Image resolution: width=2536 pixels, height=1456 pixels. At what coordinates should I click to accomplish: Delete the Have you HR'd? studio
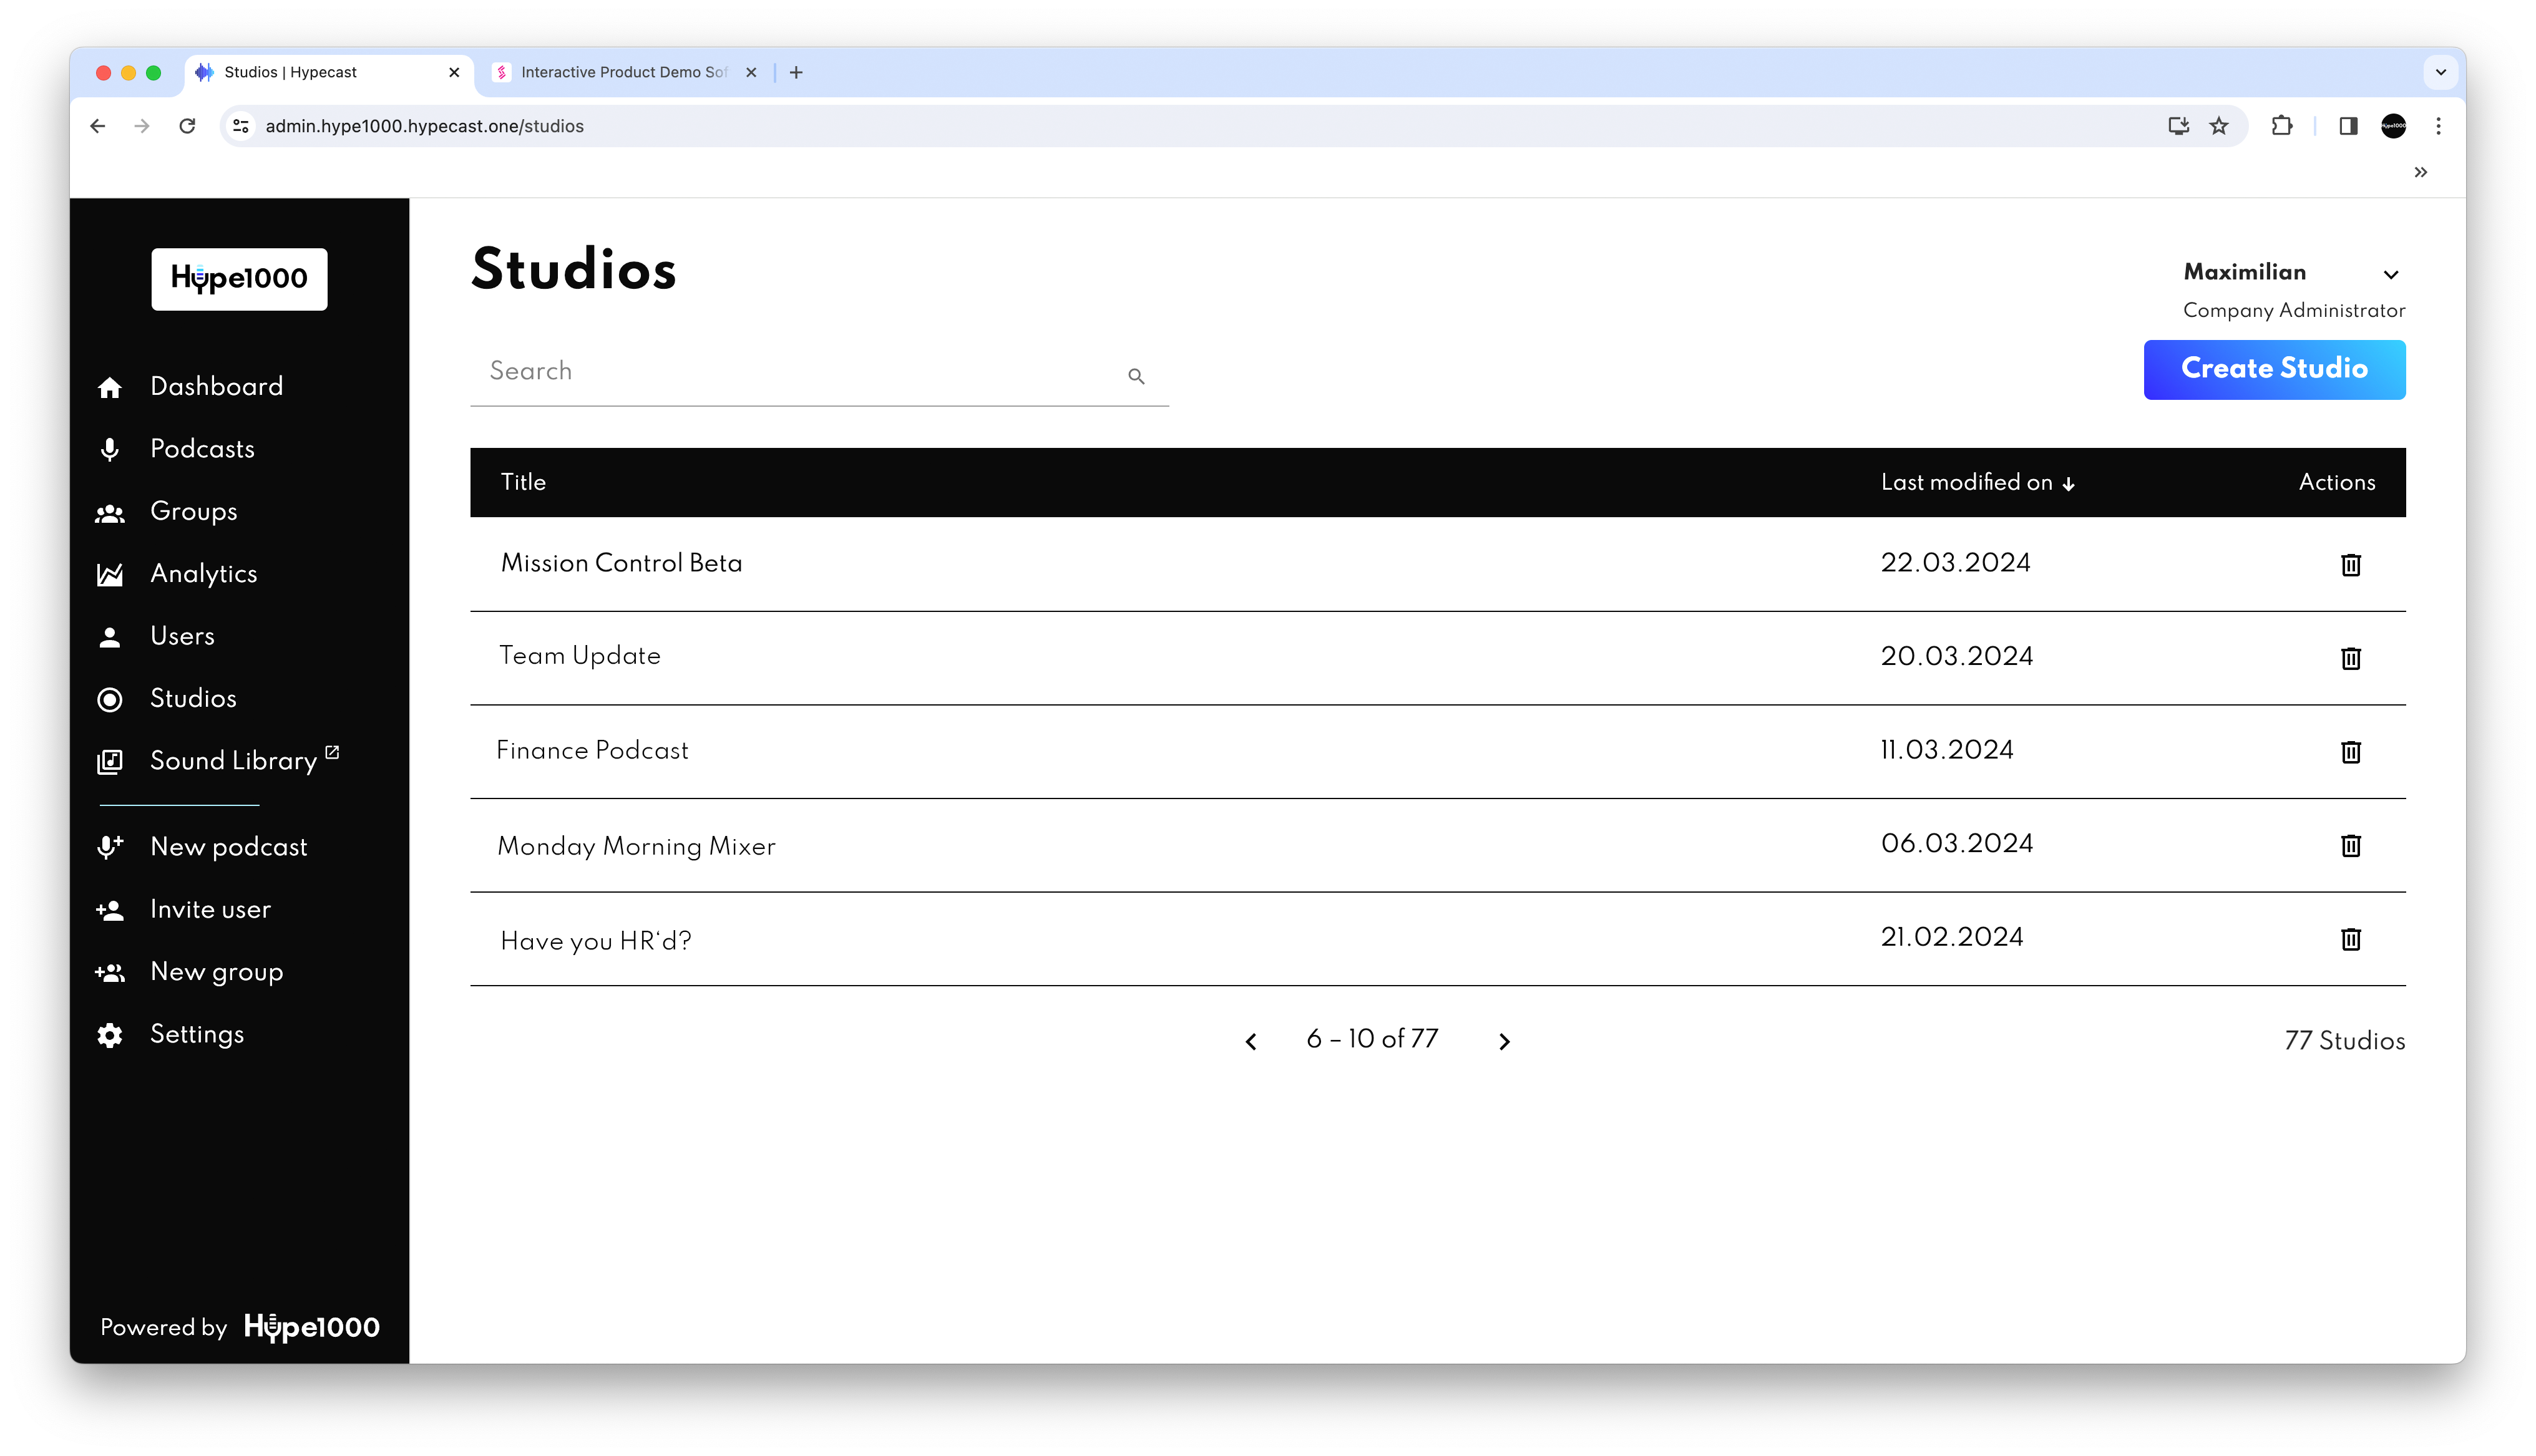(2350, 939)
